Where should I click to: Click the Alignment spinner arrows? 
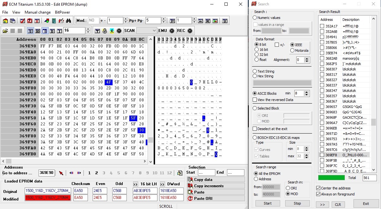(306, 60)
